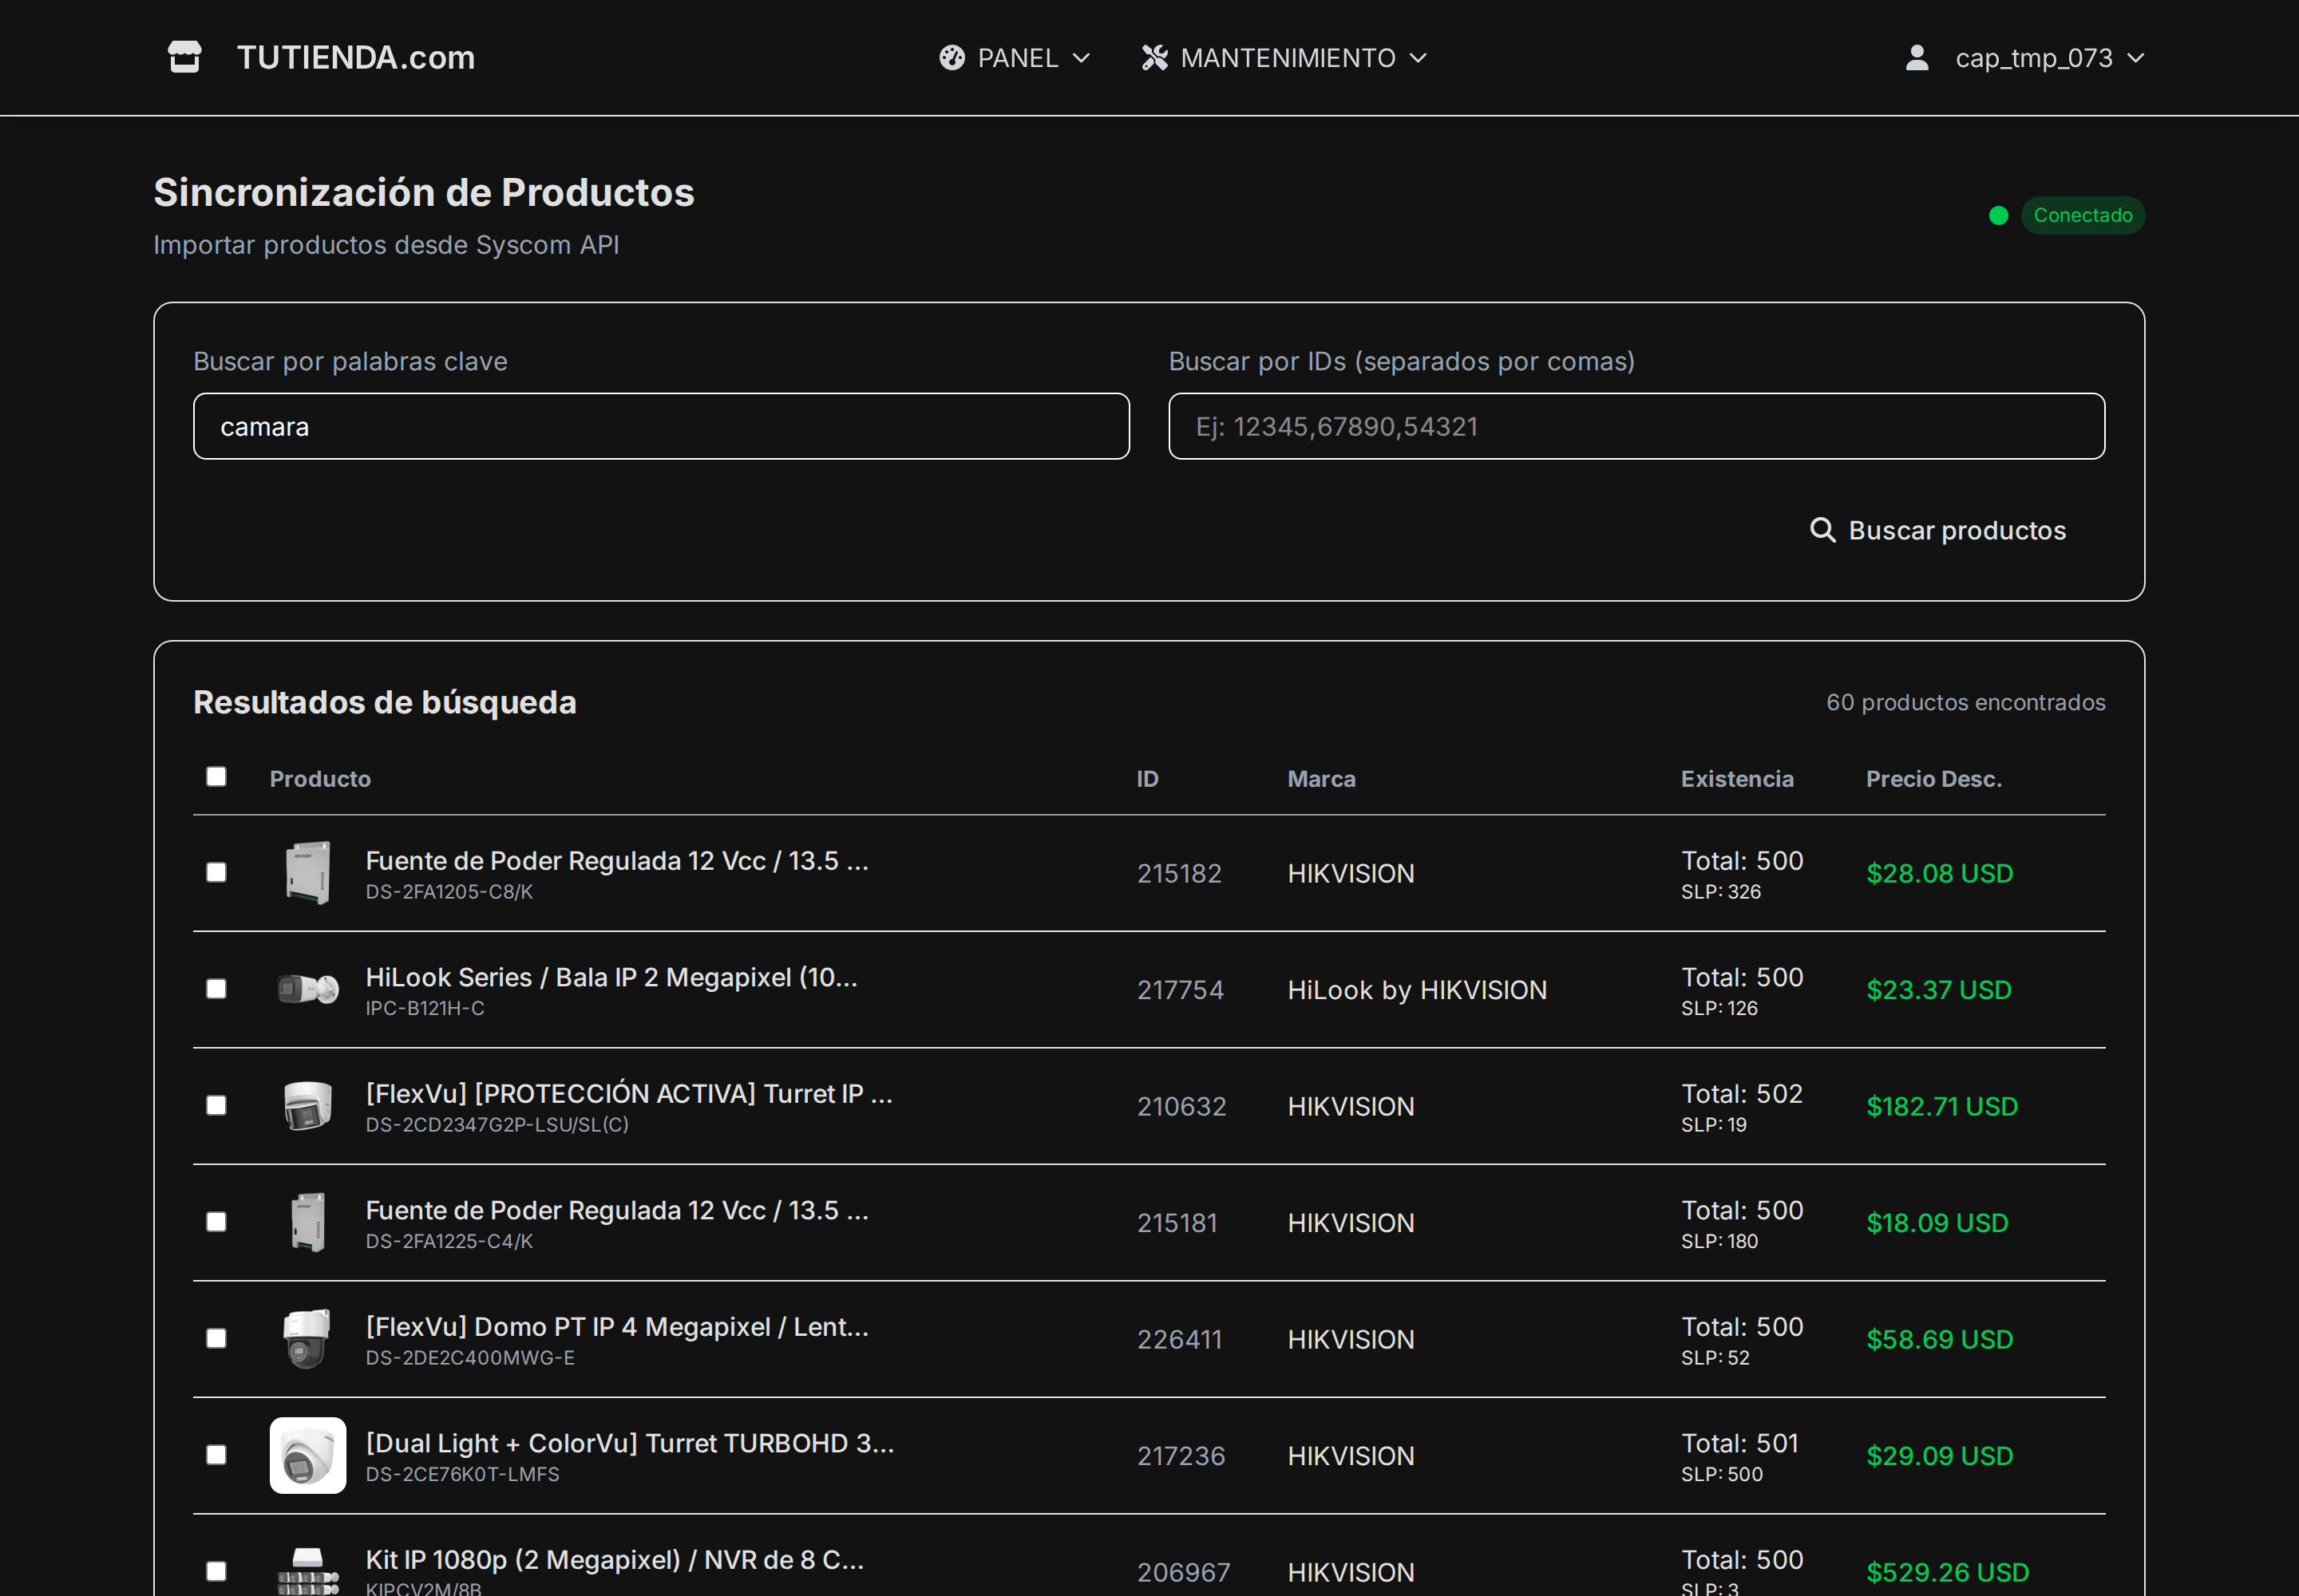The width and height of the screenshot is (2299, 1596).
Task: Expand the PANEL dropdown chevron
Action: (1081, 58)
